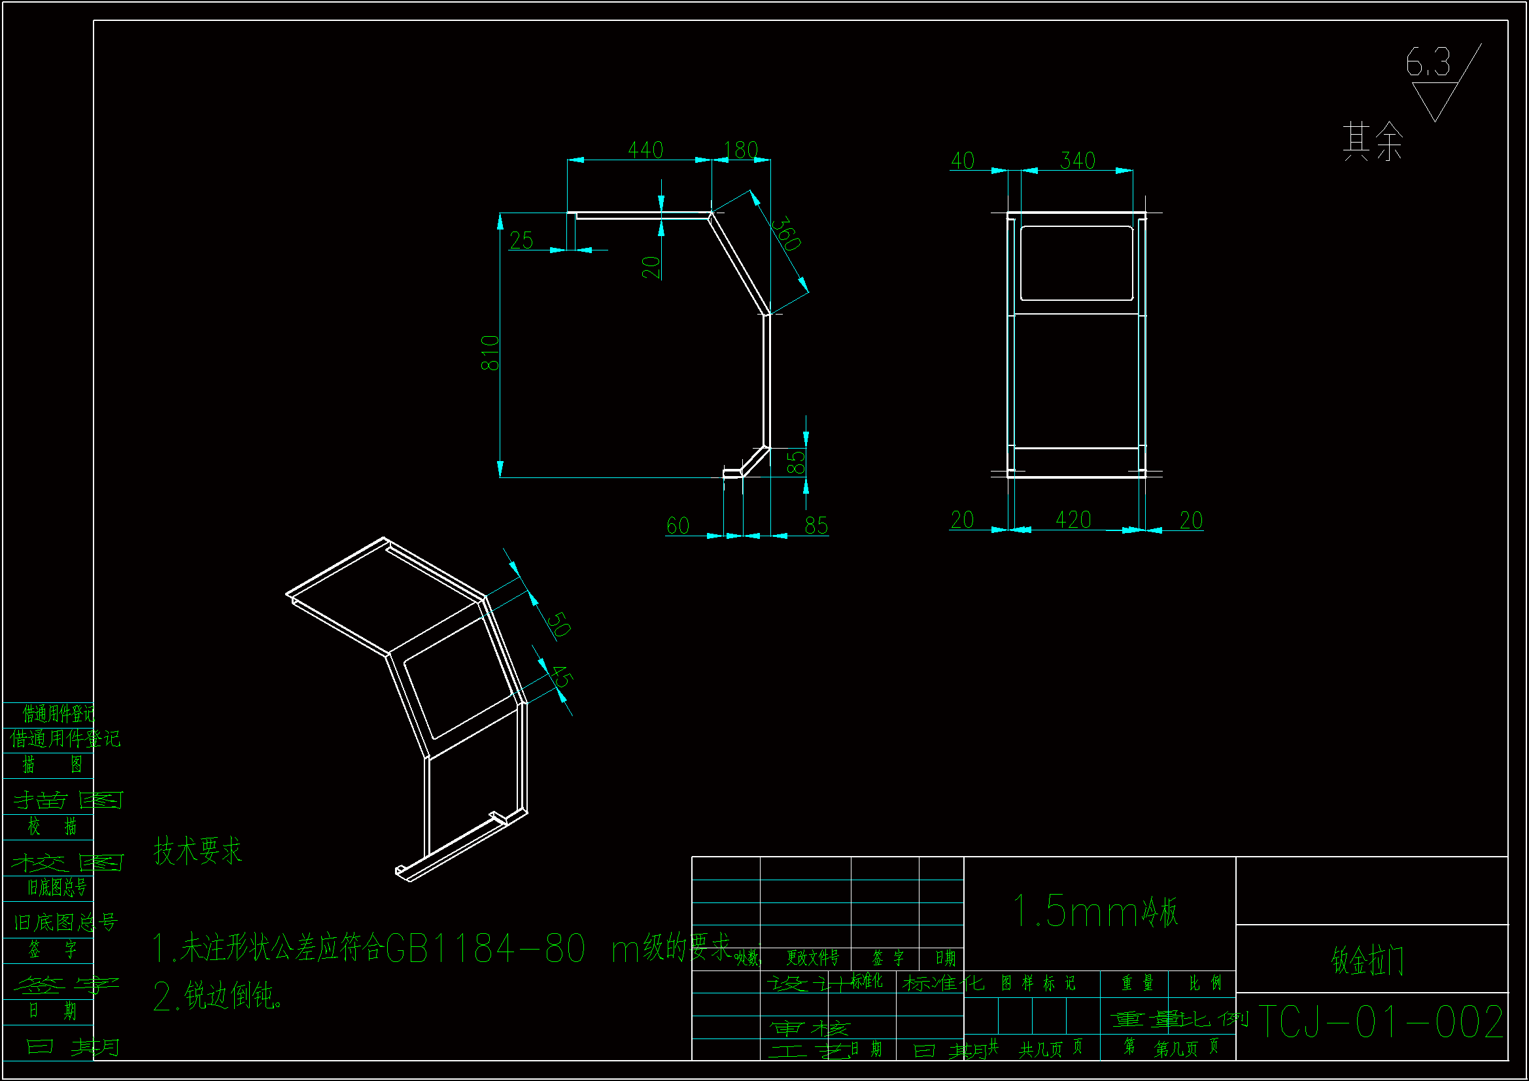Select the 440 dimension text
1529x1081 pixels.
645,150
